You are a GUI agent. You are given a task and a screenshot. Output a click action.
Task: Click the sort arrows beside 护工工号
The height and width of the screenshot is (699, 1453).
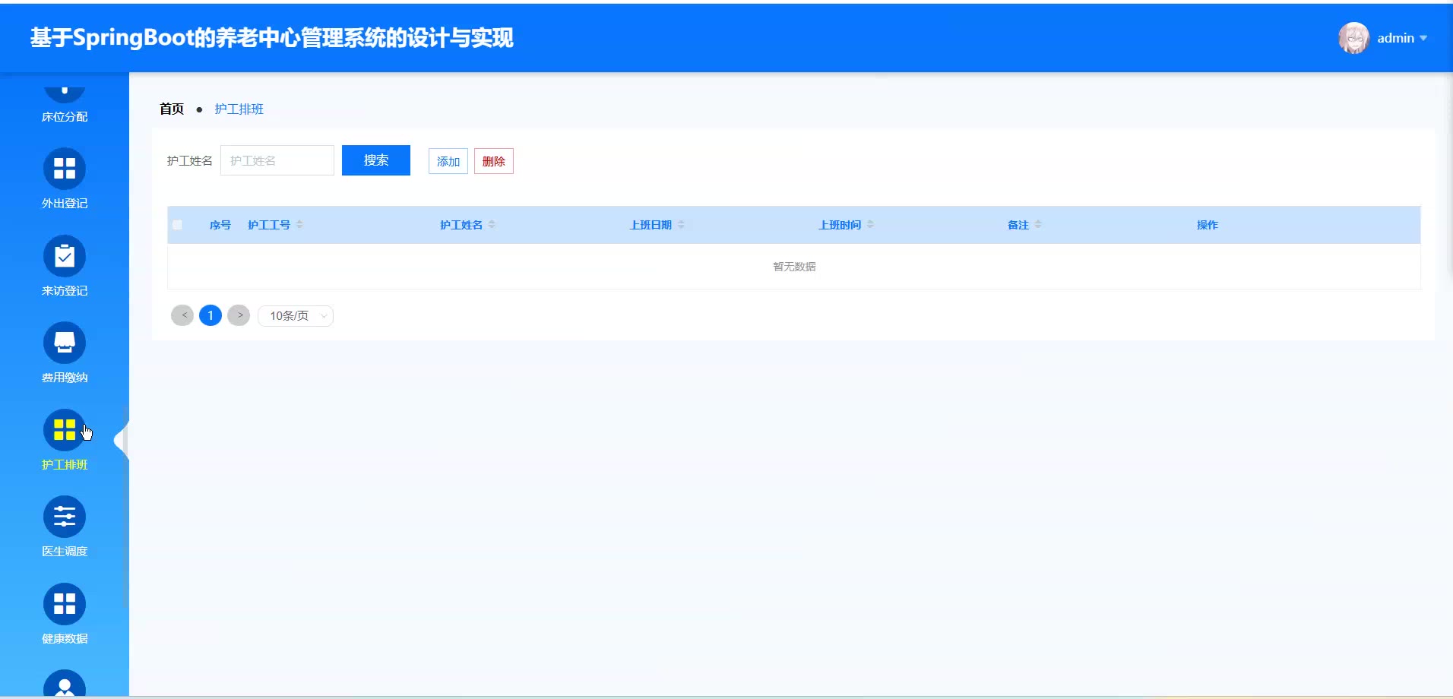[299, 225]
